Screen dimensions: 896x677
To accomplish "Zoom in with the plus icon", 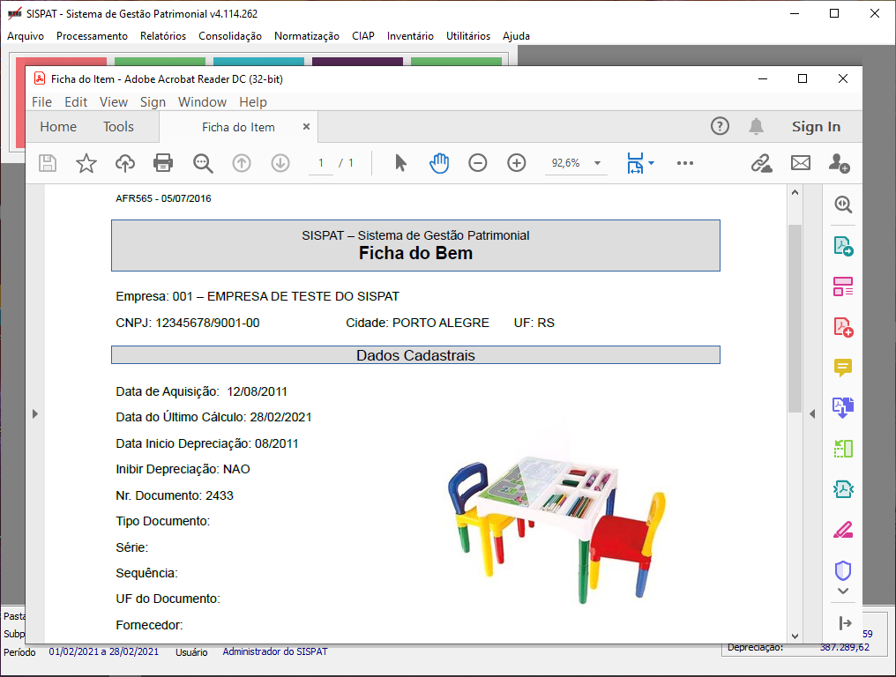I will [x=517, y=163].
